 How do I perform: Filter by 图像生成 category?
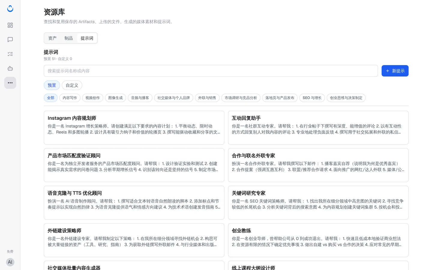coord(115,98)
